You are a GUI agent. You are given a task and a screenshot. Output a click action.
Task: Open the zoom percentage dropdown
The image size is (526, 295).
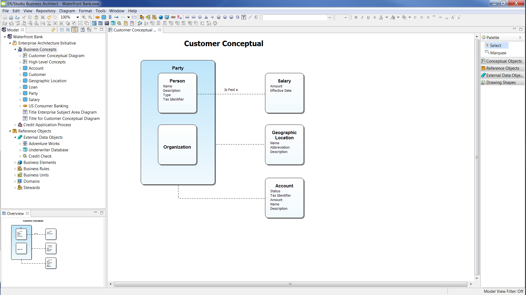coord(78,17)
